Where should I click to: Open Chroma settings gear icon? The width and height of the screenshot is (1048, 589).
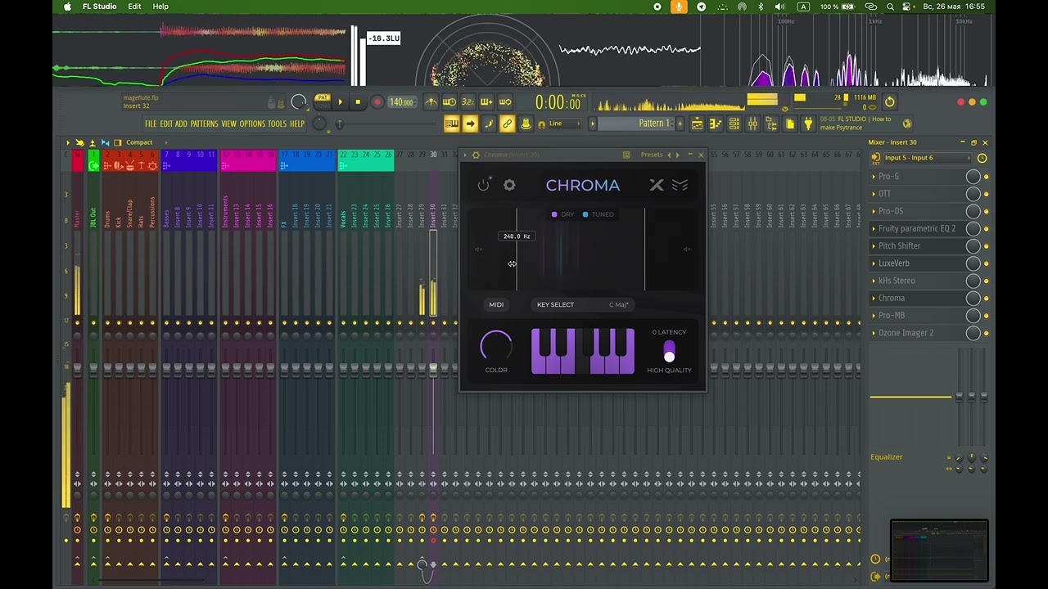(509, 185)
